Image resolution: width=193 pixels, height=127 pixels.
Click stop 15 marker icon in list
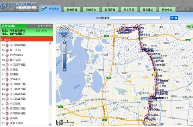point(7,45)
